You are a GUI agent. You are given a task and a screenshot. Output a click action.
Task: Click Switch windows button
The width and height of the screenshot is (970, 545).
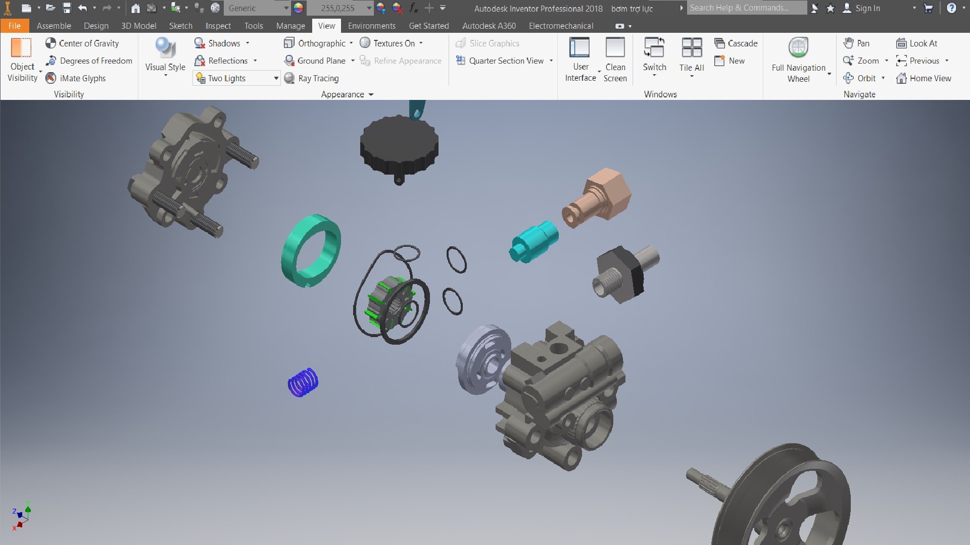[654, 57]
